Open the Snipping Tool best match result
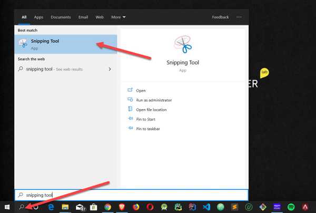The height and width of the screenshot is (213, 316). (x=66, y=44)
